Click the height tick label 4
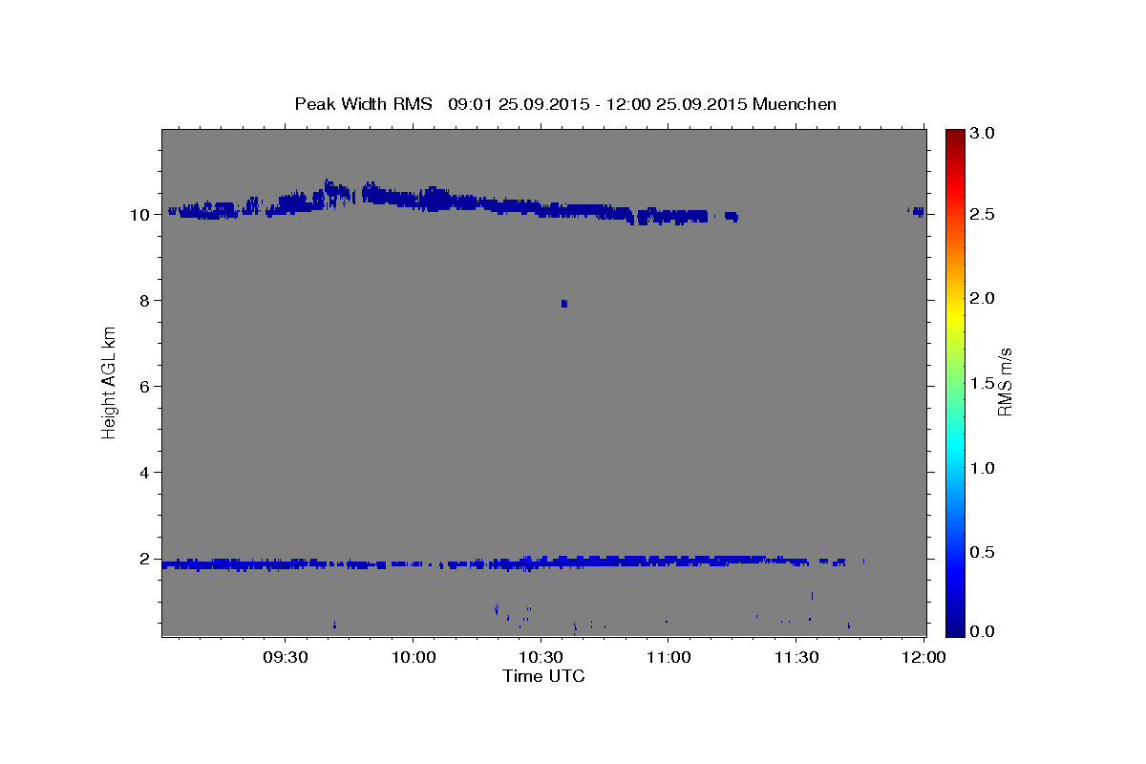This screenshot has width=1146, height=764. [146, 473]
